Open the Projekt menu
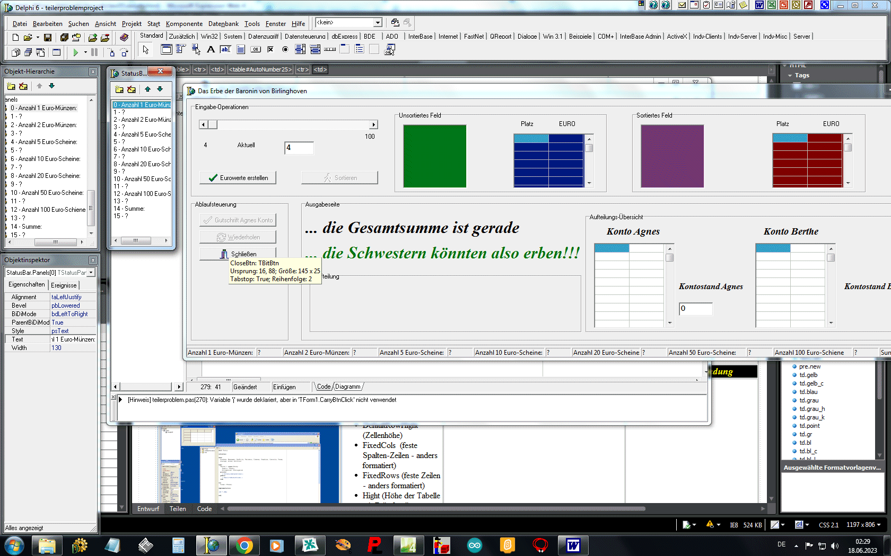This screenshot has height=556, width=891. tap(132, 24)
